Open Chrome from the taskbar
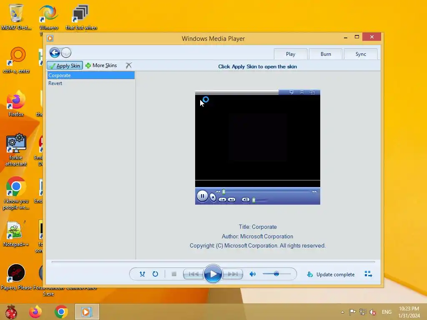The width and height of the screenshot is (427, 320). [x=61, y=312]
